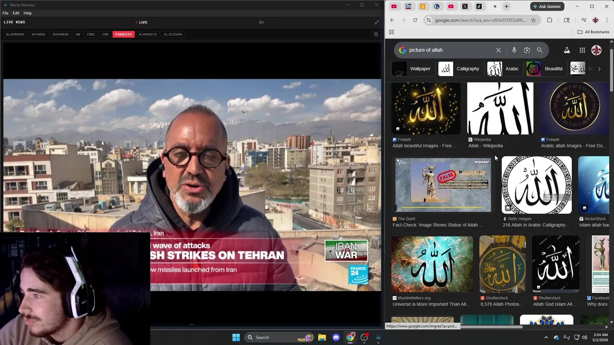Switch to the ALARABIYA channel
Image resolution: width=614 pixels, height=345 pixels.
tap(148, 34)
